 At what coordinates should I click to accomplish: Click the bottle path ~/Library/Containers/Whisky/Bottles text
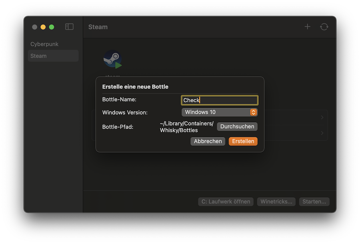click(x=187, y=127)
